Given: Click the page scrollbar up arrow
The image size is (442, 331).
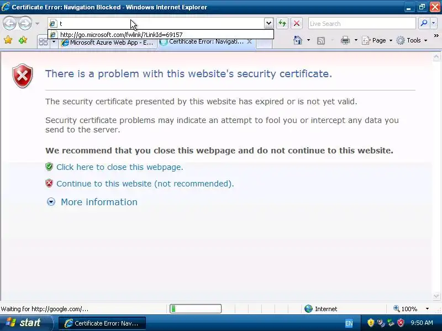Looking at the screenshot, I should [436, 57].
